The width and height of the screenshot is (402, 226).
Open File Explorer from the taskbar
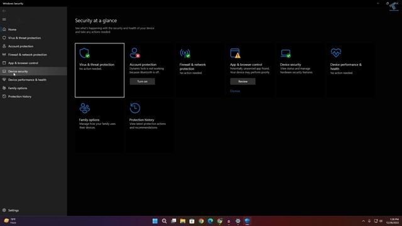pyautogui.click(x=183, y=221)
